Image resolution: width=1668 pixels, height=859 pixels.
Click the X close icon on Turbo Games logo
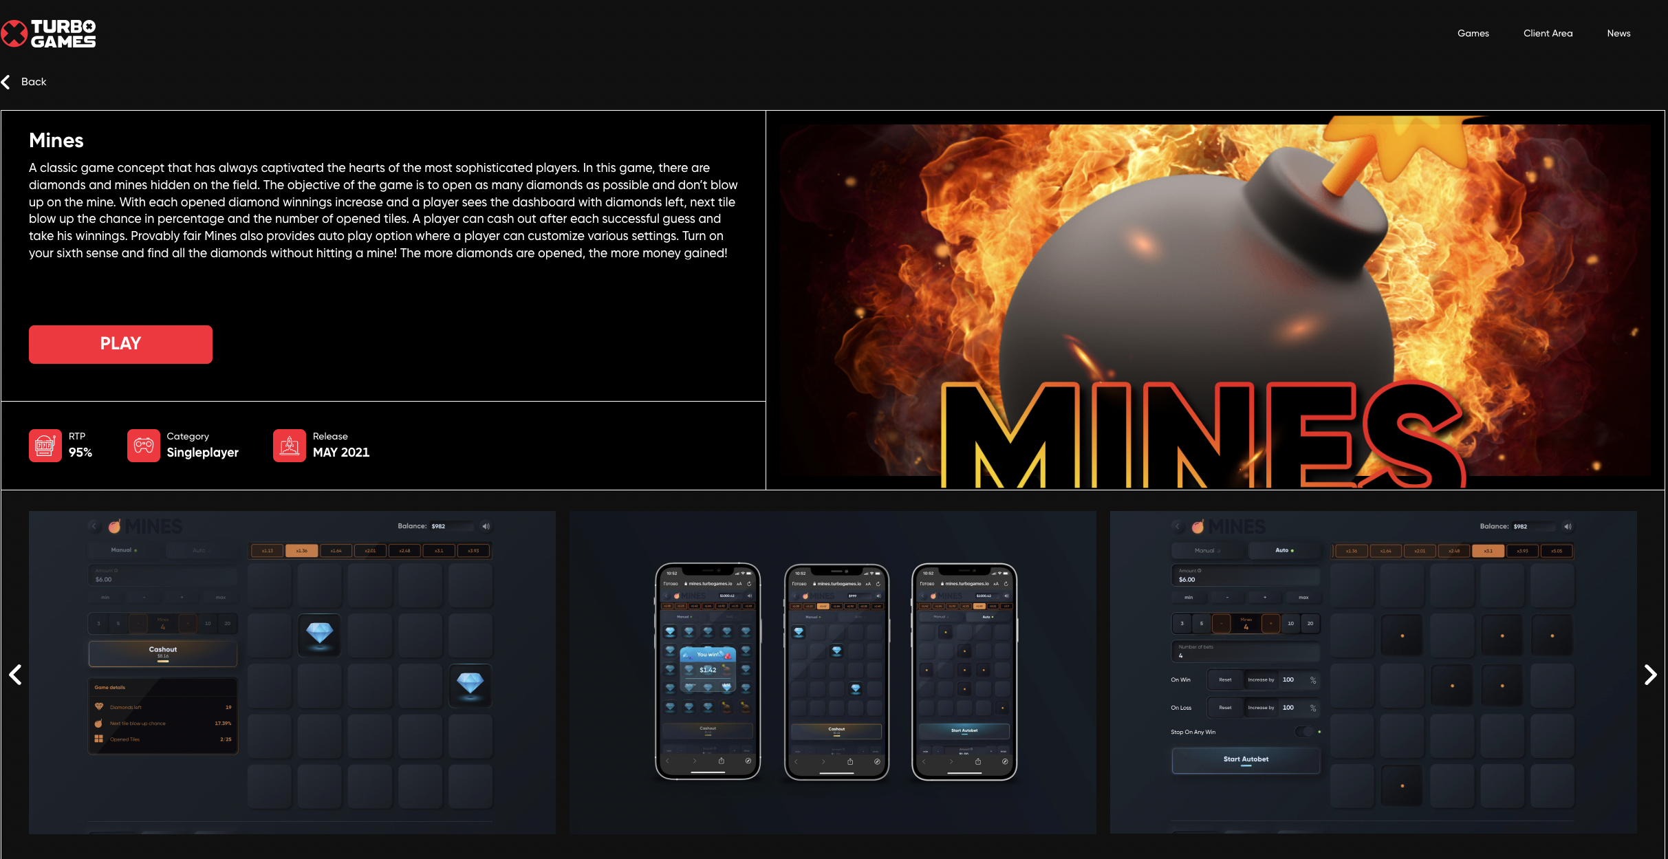pyautogui.click(x=17, y=32)
